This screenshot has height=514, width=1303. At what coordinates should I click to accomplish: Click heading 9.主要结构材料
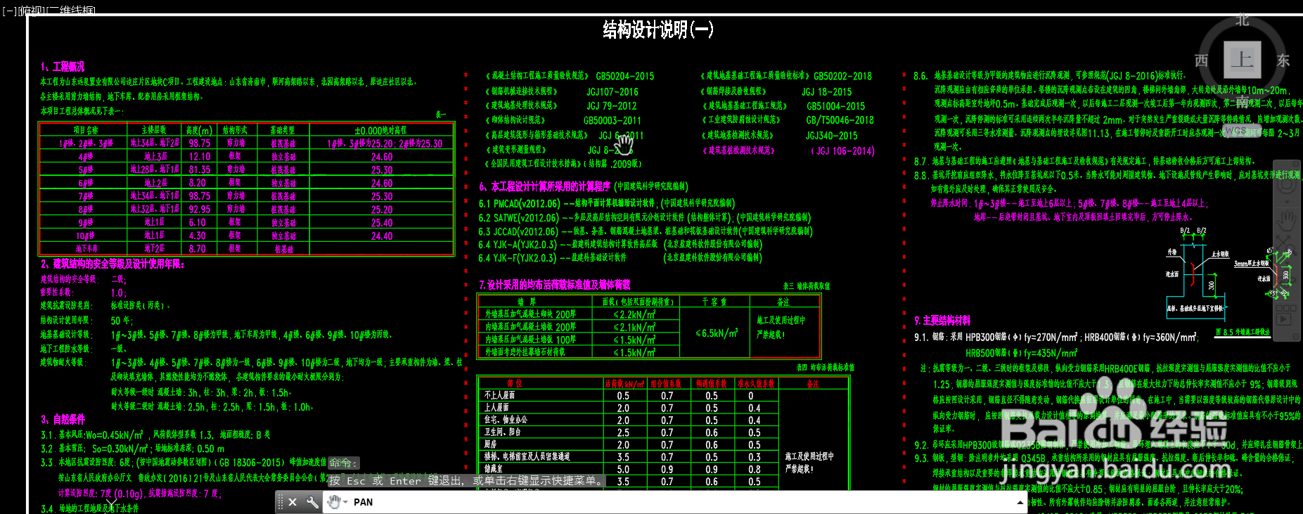[x=942, y=321]
